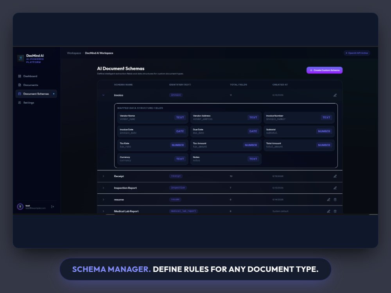Image resolution: width=391 pixels, height=293 pixels.
Task: Click the Documents file icon
Action: pos(20,85)
